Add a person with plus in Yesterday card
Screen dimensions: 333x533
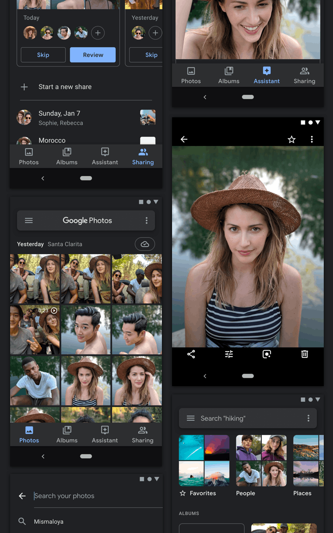pyautogui.click(x=155, y=33)
